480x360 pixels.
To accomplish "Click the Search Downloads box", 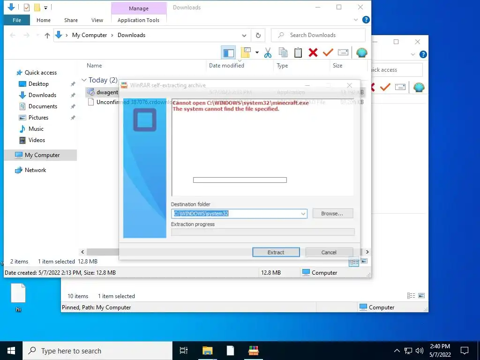I will (x=318, y=35).
